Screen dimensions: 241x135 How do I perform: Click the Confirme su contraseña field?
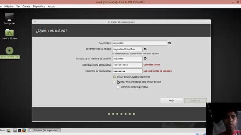click(x=127, y=71)
